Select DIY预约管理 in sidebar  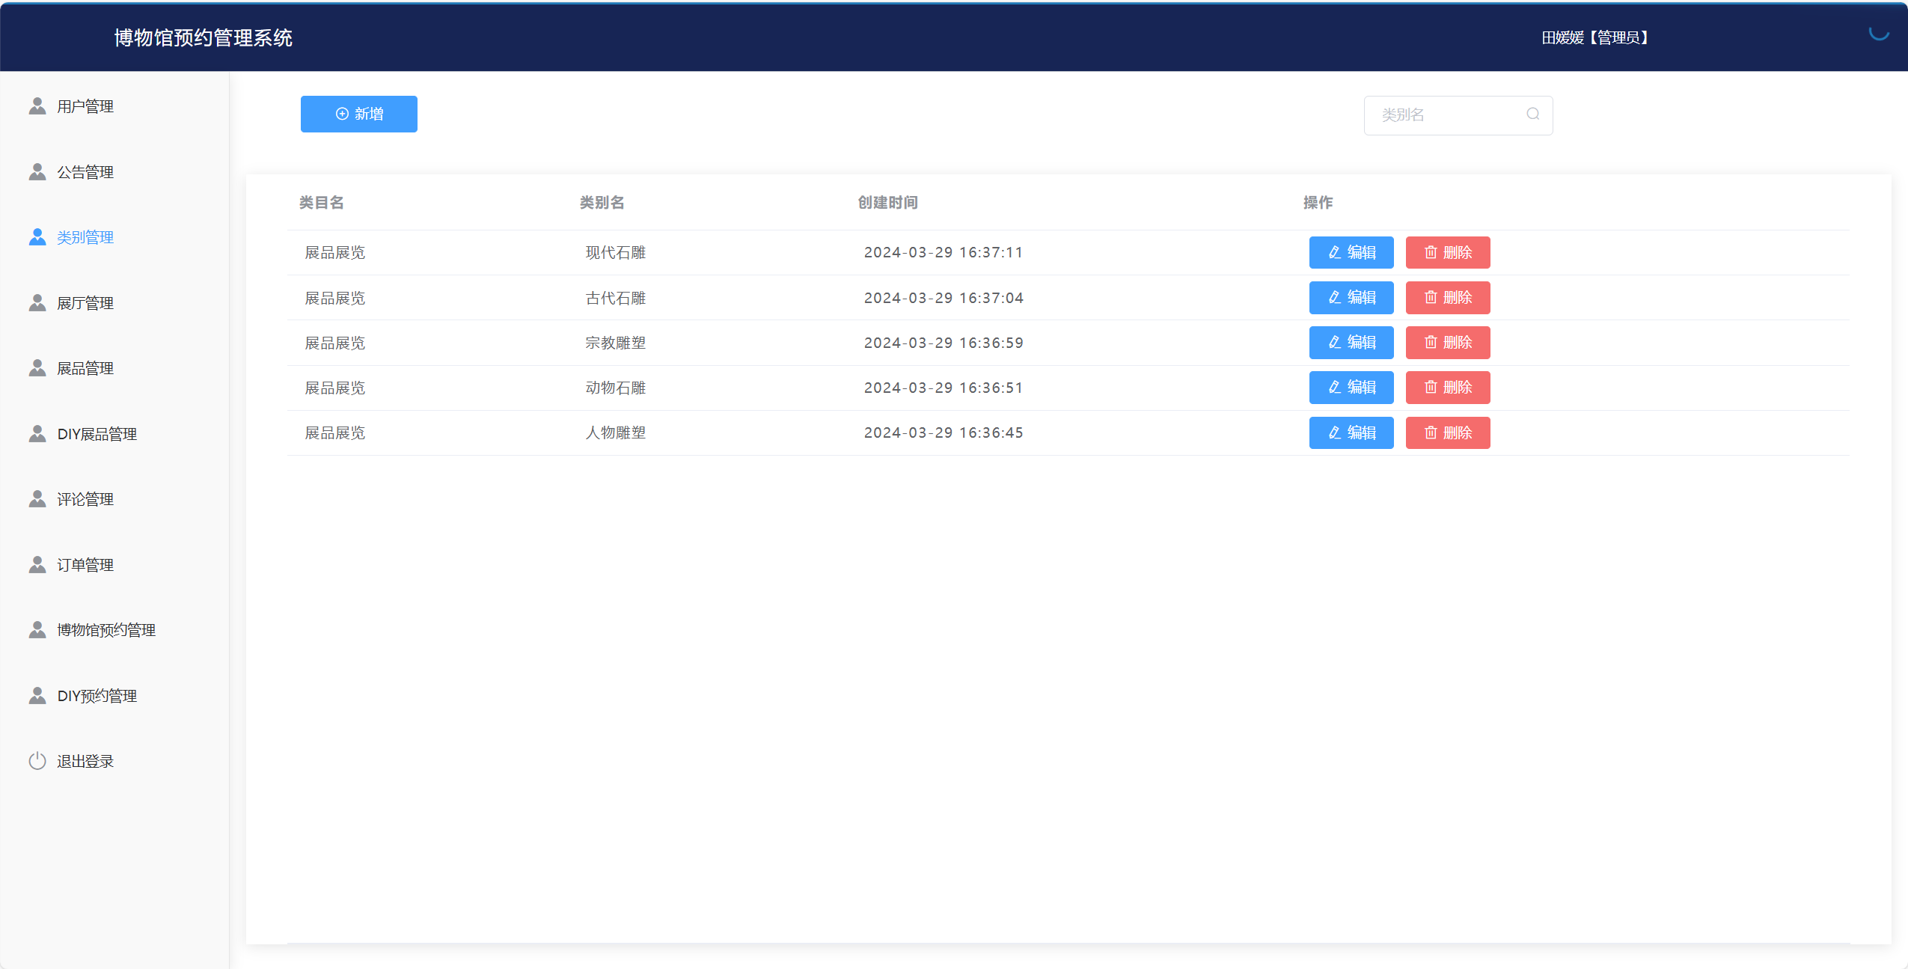coord(97,696)
